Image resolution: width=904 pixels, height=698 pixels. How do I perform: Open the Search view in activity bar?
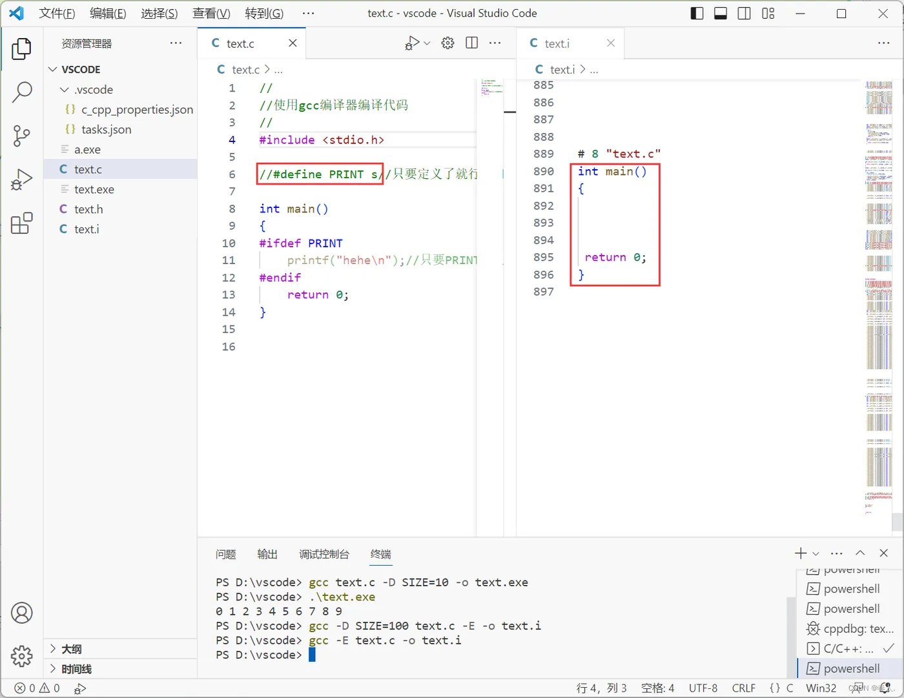[x=21, y=92]
